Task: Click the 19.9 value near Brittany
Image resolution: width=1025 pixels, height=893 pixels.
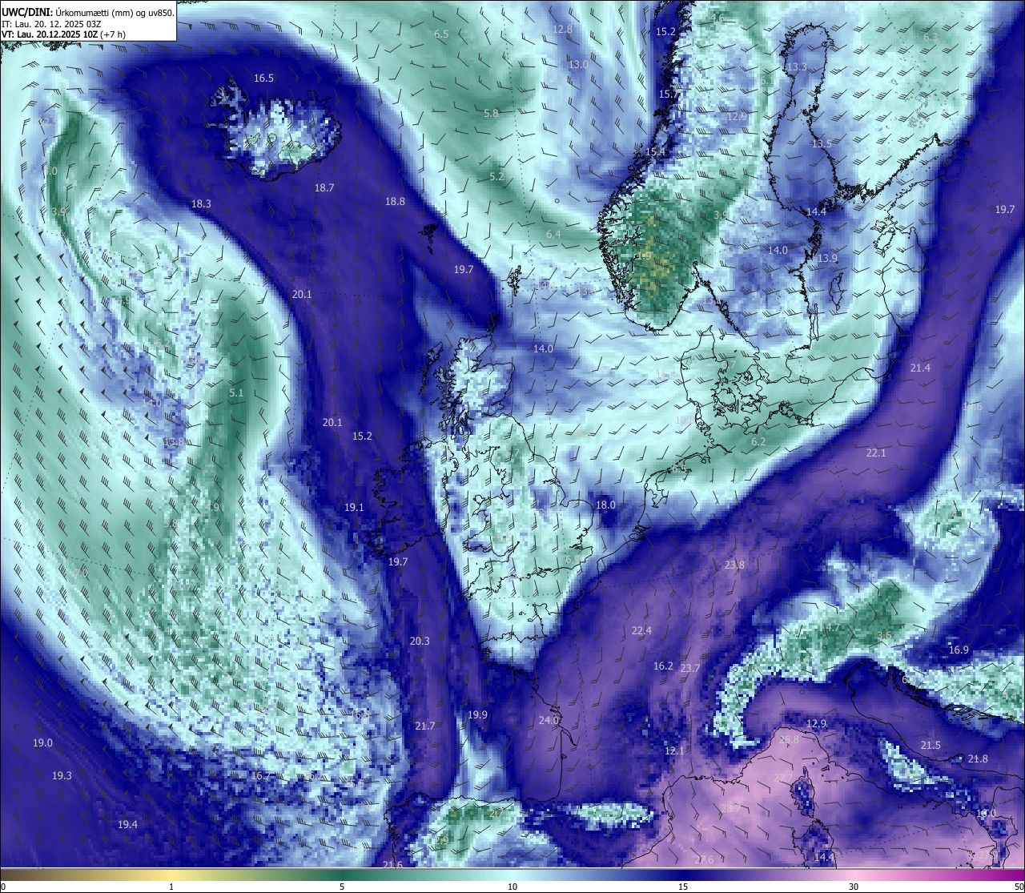Action: (x=477, y=715)
